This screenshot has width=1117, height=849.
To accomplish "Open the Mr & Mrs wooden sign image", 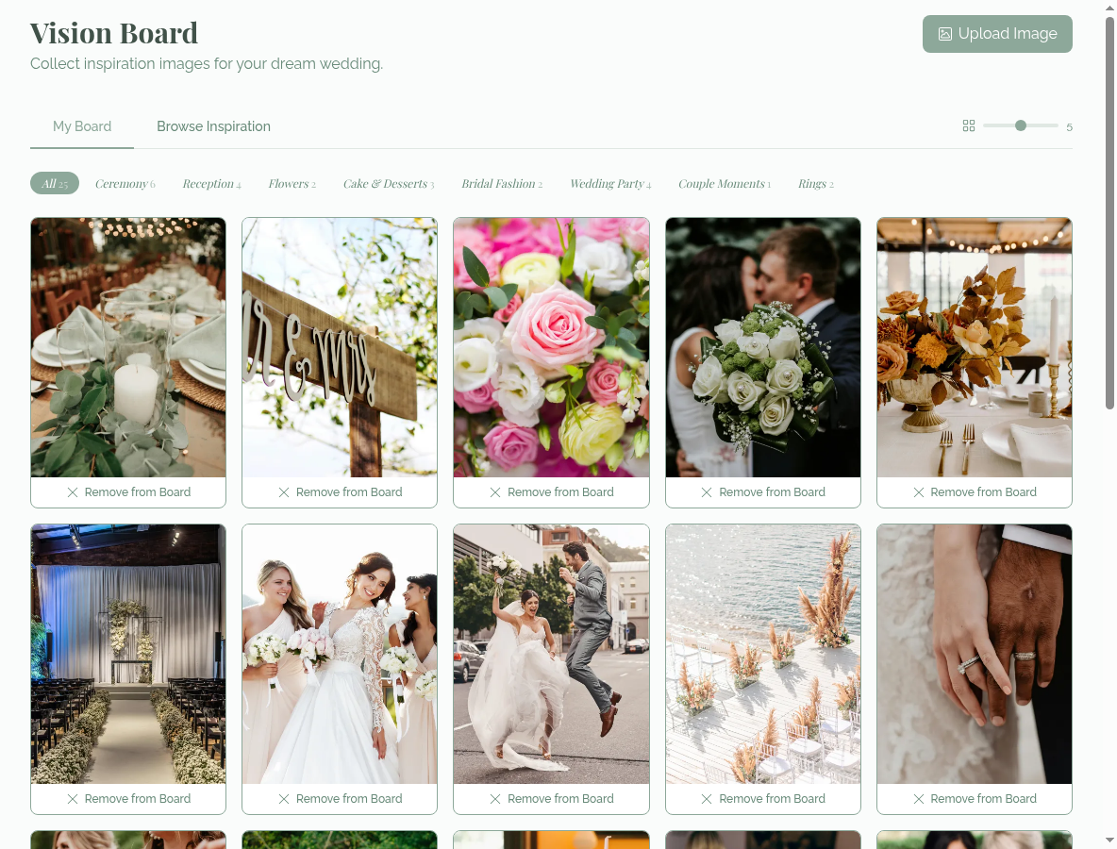I will [x=340, y=347].
